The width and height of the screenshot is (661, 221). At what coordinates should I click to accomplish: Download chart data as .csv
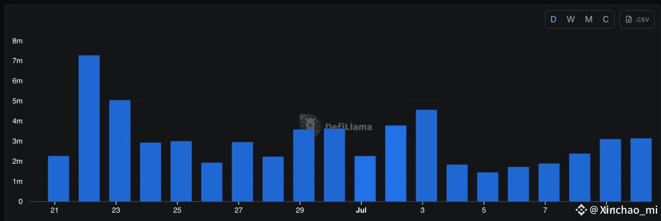point(637,19)
